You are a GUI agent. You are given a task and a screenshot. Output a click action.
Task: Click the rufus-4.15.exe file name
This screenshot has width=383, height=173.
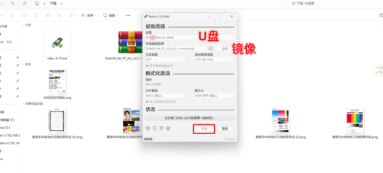click(57, 58)
